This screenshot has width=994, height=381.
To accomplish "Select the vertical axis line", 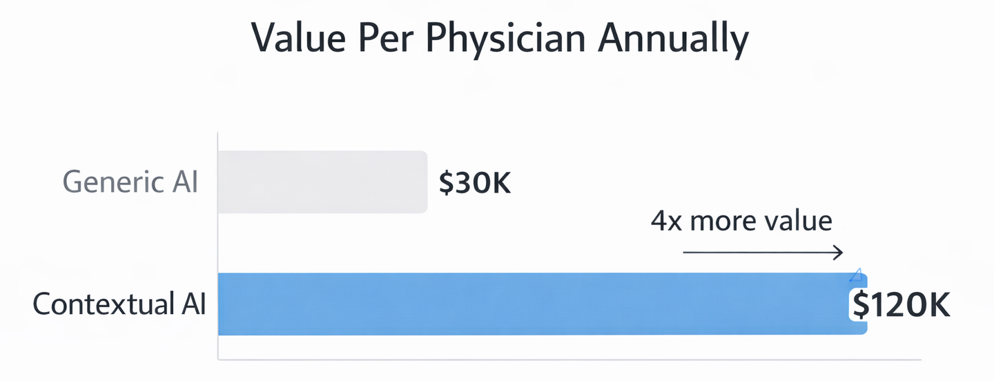I will (x=218, y=245).
